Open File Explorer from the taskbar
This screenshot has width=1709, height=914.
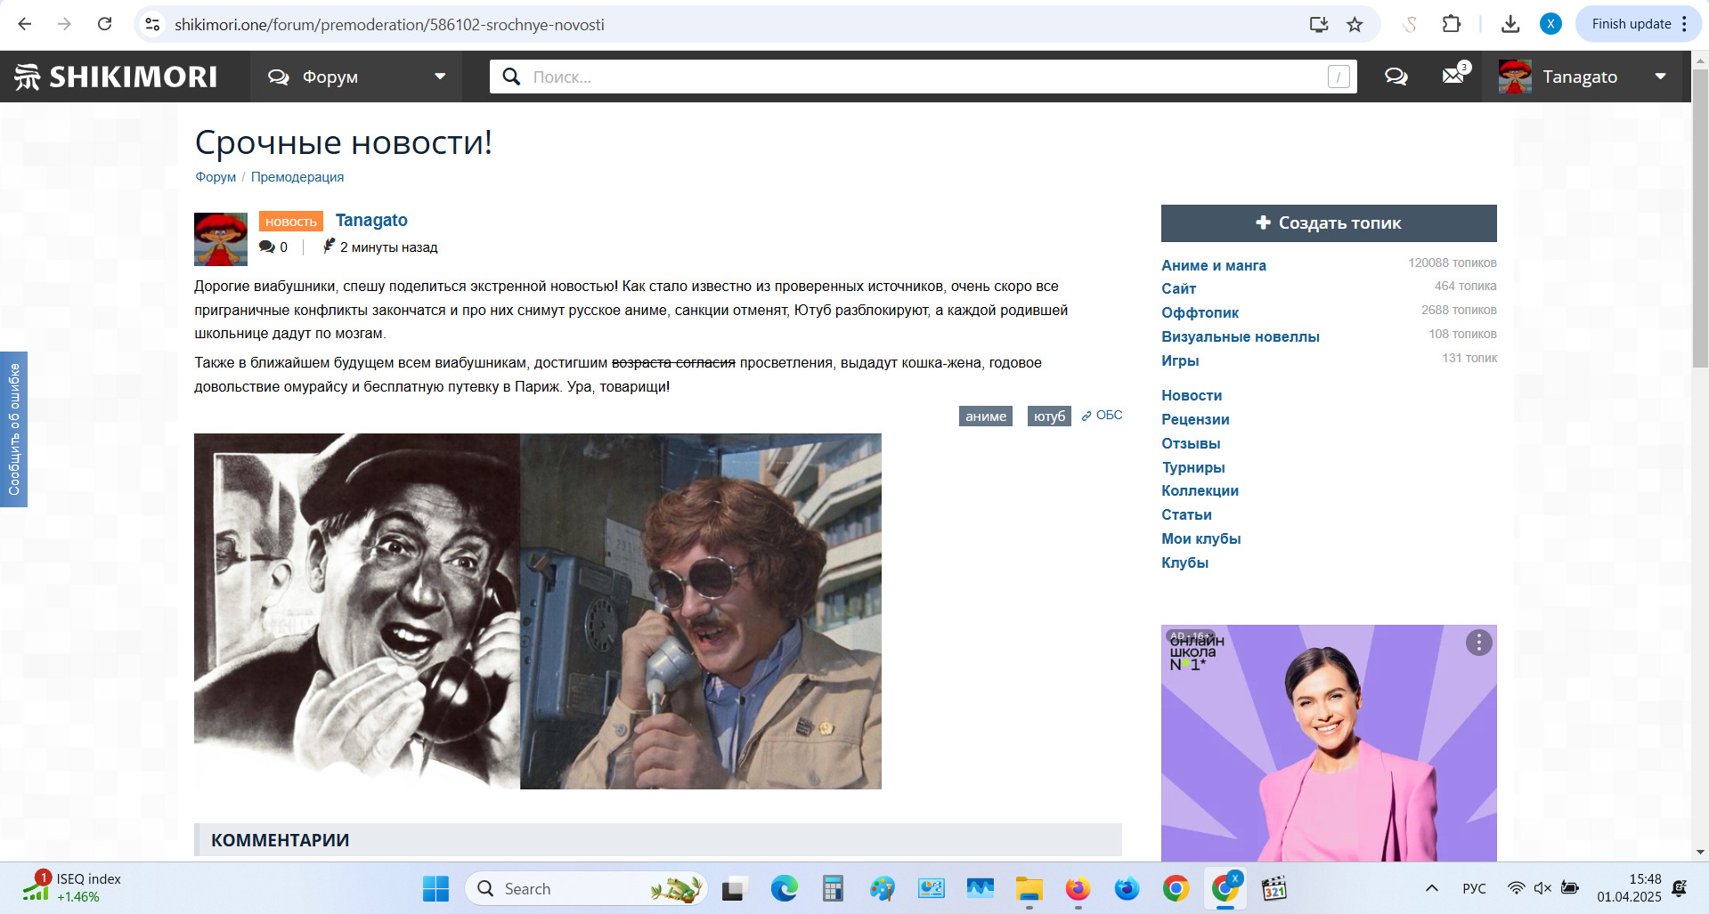(1029, 888)
